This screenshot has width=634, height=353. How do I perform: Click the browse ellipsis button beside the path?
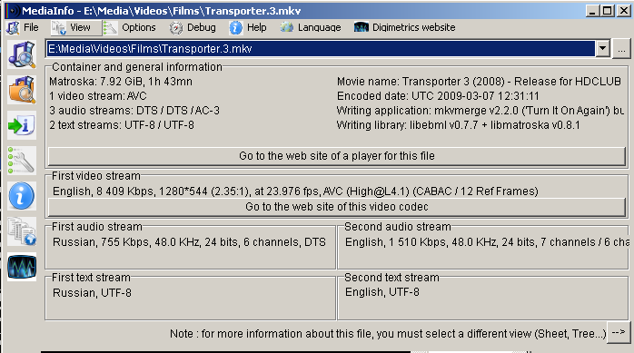coord(621,49)
